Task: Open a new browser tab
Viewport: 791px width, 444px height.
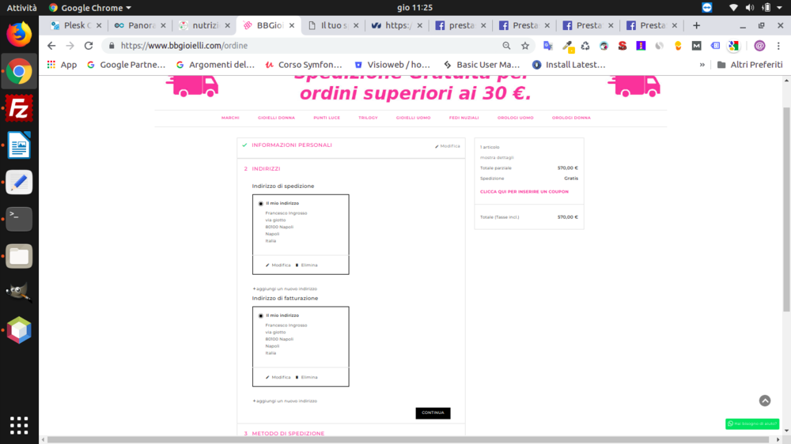Action: point(696,25)
